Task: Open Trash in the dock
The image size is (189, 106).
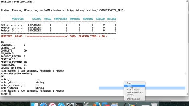Action: coord(154,104)
